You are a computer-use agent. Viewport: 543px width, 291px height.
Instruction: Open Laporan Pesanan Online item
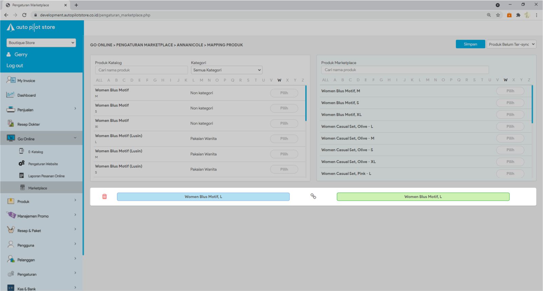click(46, 176)
